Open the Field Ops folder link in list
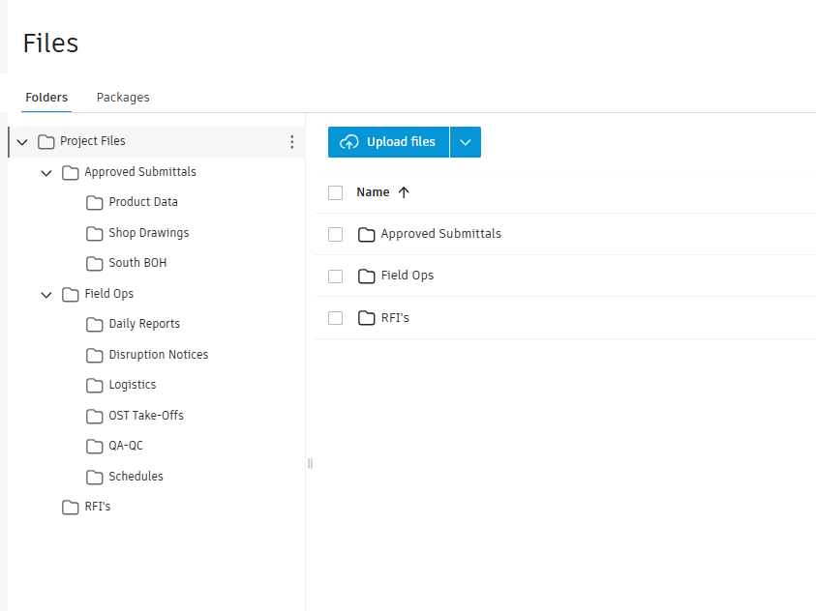The width and height of the screenshot is (816, 611). click(x=407, y=276)
